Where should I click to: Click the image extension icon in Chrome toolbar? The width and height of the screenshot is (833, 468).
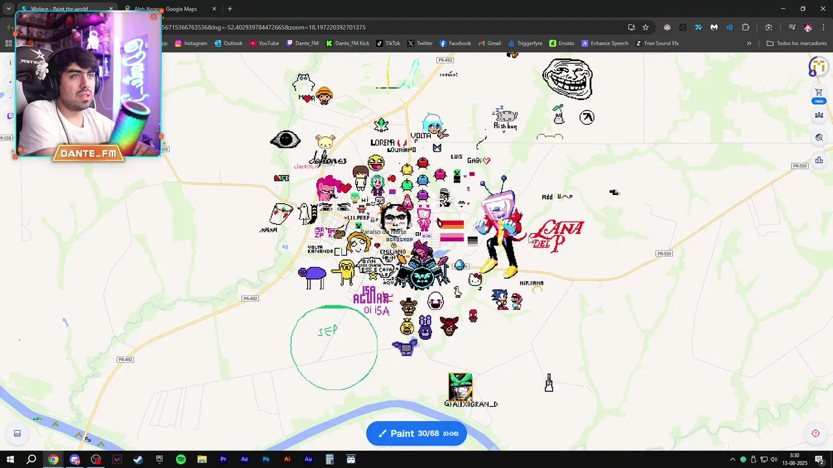pyautogui.click(x=683, y=27)
